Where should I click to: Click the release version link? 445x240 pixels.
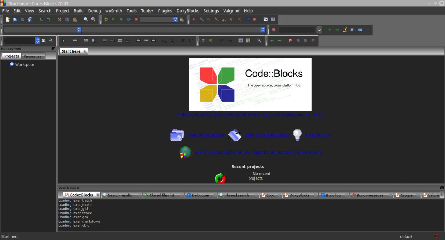click(x=251, y=114)
